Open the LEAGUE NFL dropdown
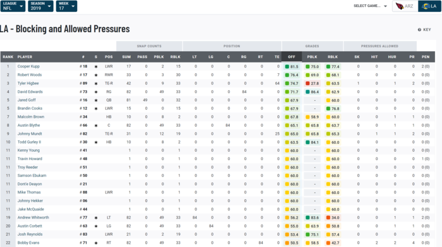This screenshot has width=442, height=247. pyautogui.click(x=13, y=6)
